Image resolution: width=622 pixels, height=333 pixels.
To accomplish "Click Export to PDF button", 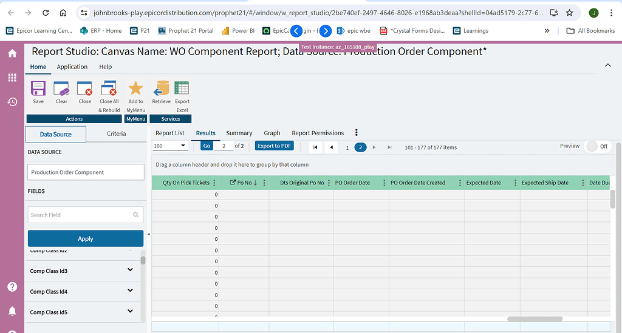I will tap(275, 146).
